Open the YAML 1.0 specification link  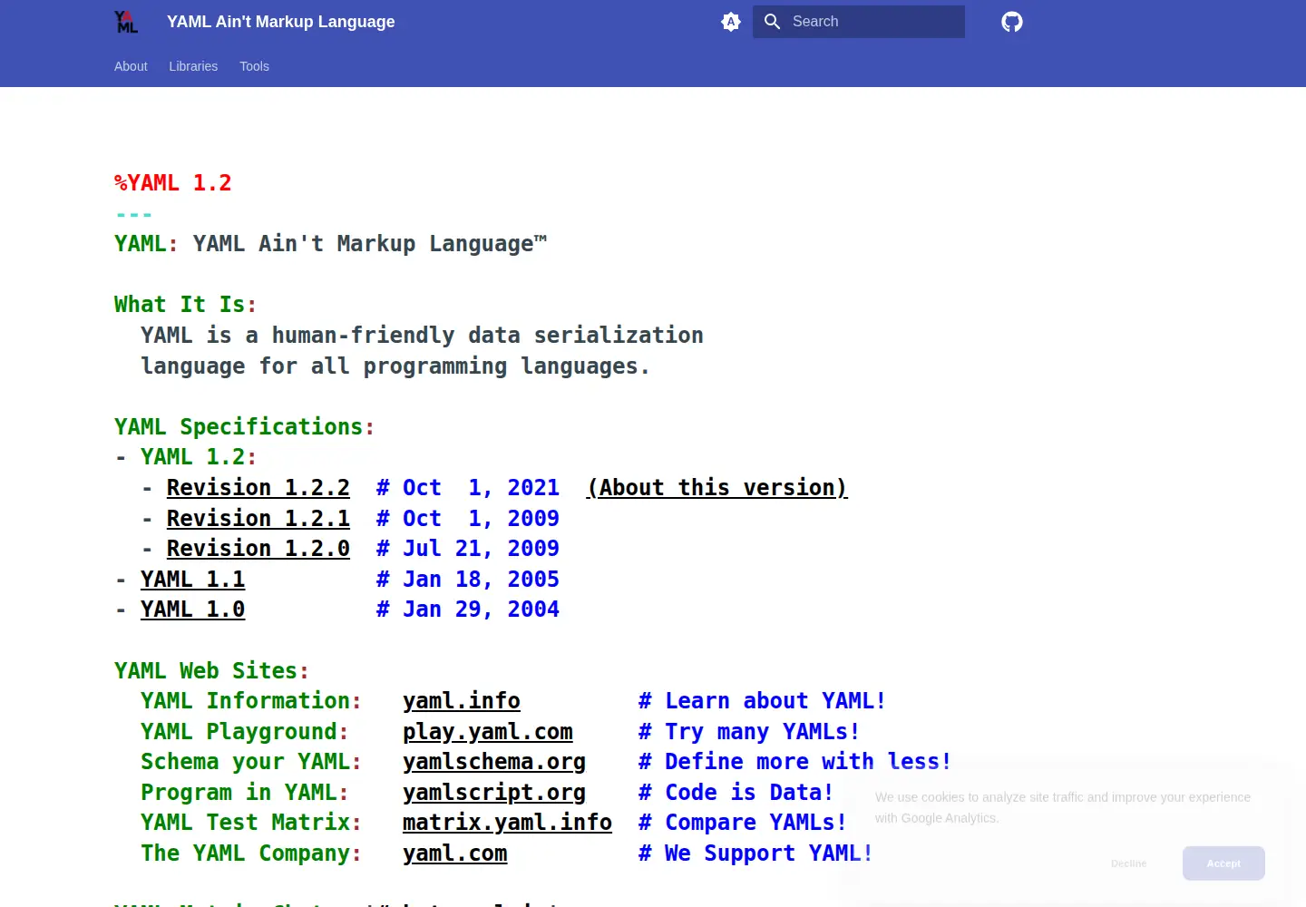[193, 610]
